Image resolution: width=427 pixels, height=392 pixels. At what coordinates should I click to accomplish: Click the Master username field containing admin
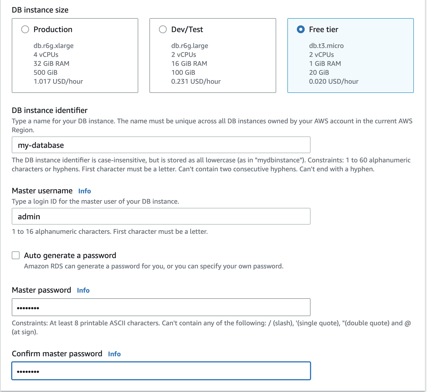(161, 217)
